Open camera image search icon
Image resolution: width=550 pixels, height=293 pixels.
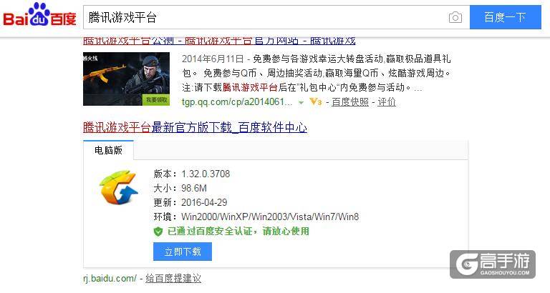(x=455, y=17)
